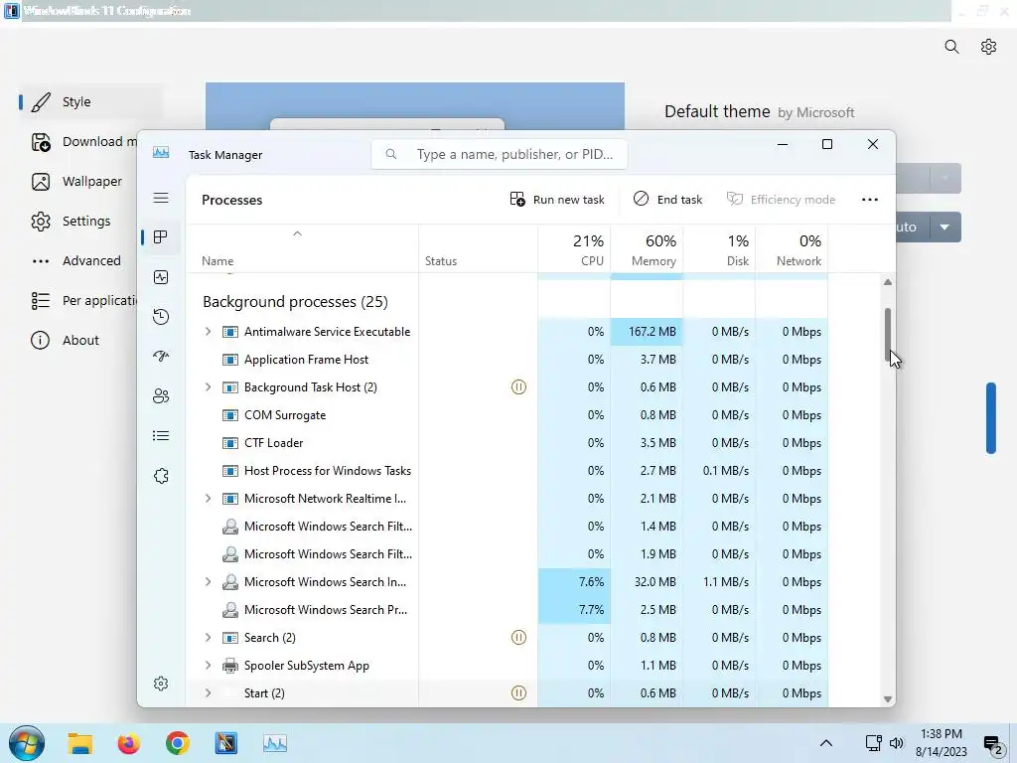Viewport: 1017px width, 763px height.
Task: Click the Default theme preview thumbnail
Action: (x=415, y=105)
